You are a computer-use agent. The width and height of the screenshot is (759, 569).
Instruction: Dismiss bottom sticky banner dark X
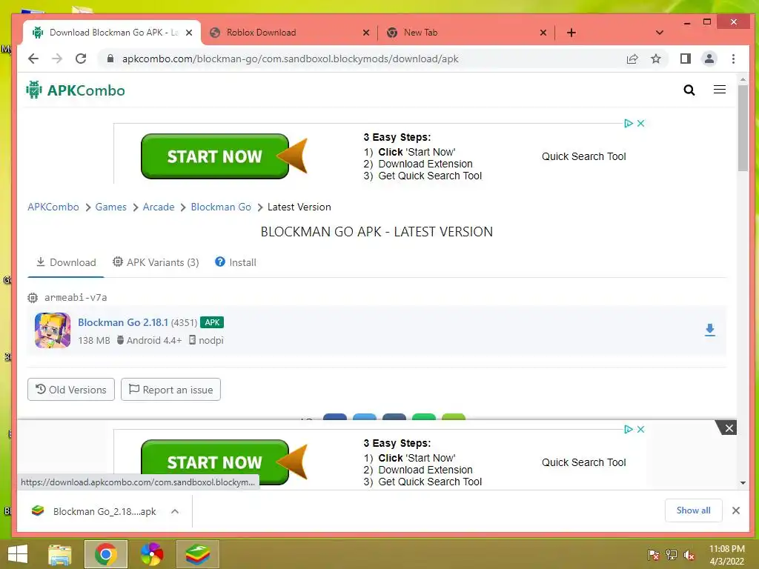coord(728,428)
